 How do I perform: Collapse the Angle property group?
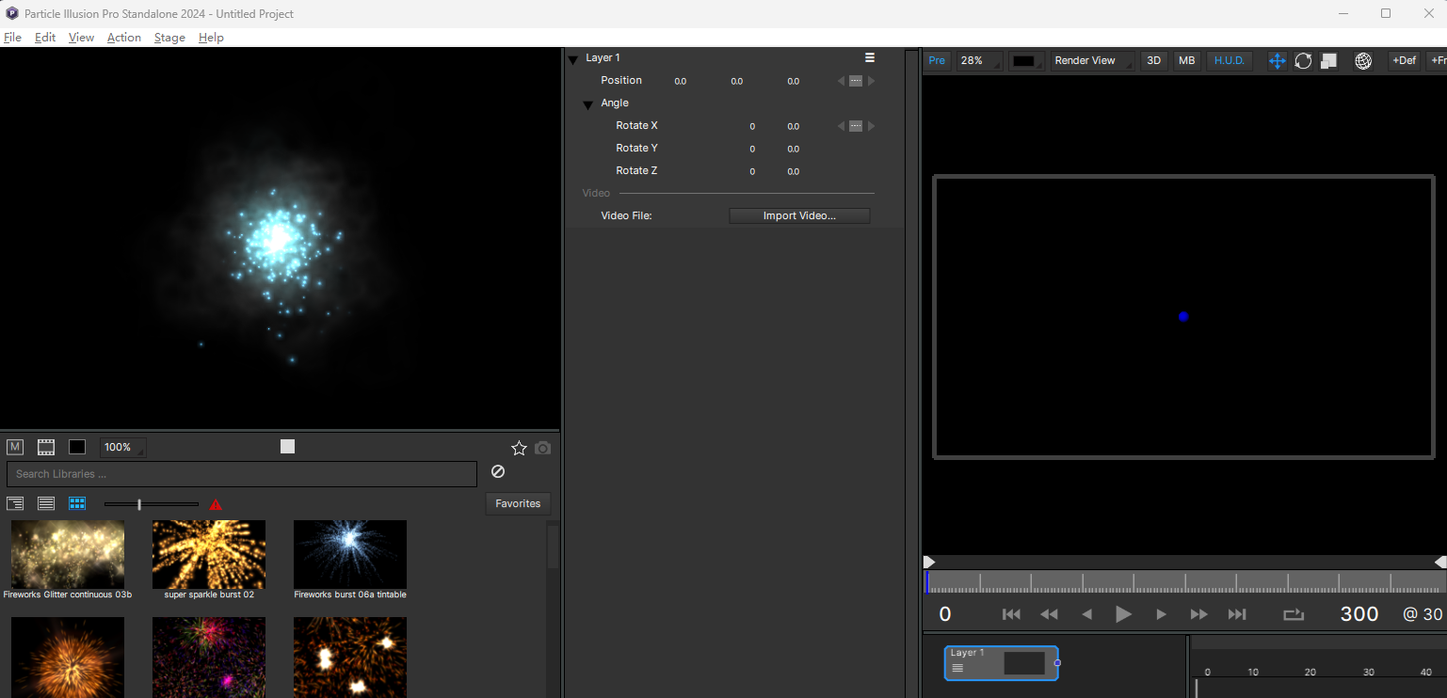[587, 104]
